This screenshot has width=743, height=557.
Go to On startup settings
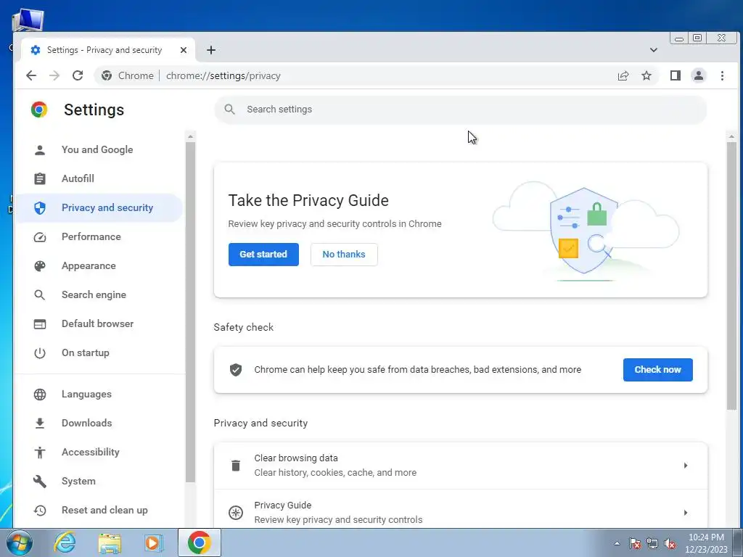pos(99,353)
